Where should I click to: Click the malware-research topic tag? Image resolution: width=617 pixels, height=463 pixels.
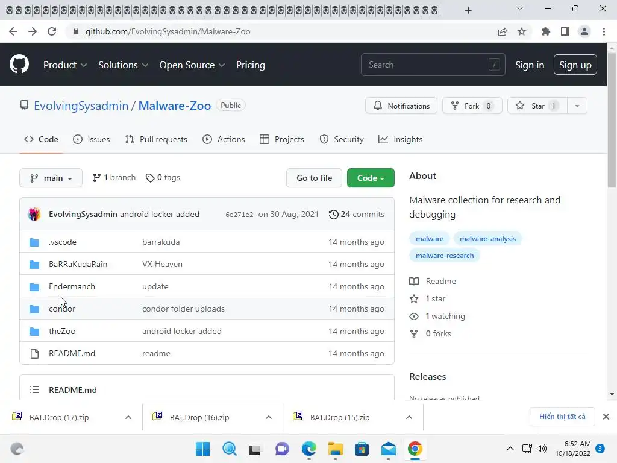pyautogui.click(x=445, y=256)
